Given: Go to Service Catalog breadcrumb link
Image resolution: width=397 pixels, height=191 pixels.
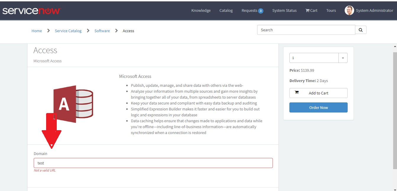Looking at the screenshot, I should (68, 31).
